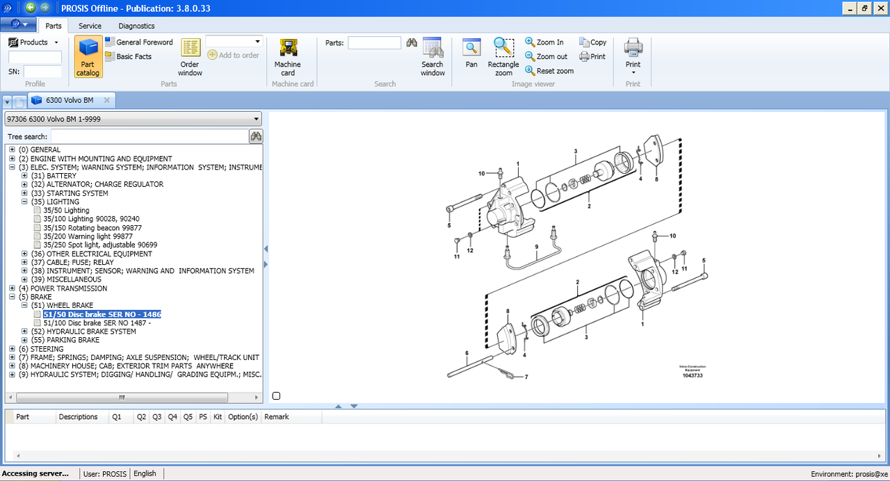Click the down arrow on parts panel splitter

(x=354, y=406)
